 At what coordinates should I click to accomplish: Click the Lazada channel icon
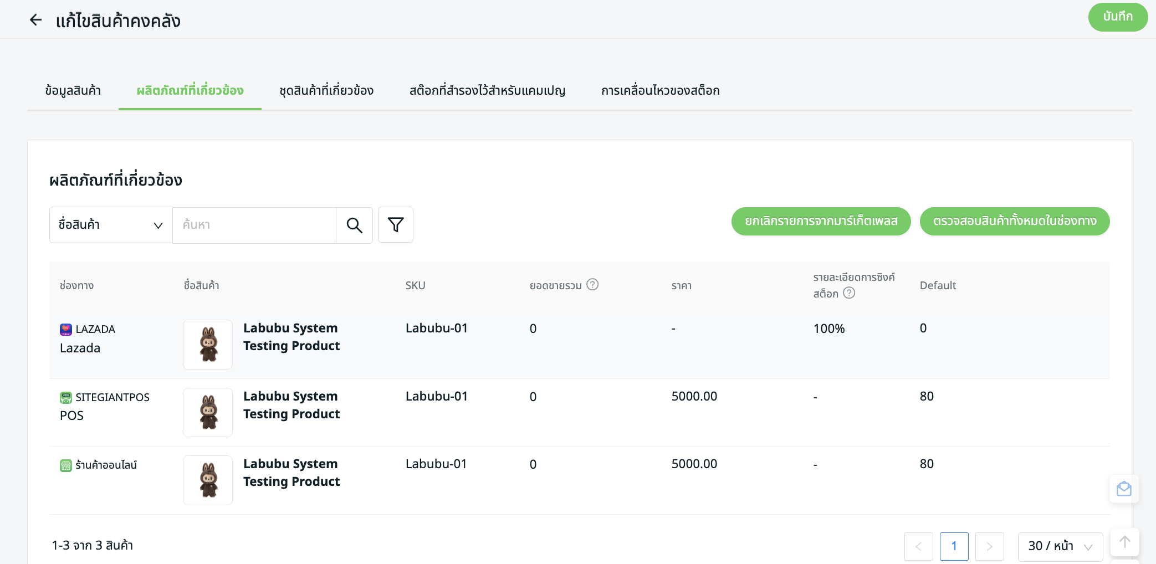[x=66, y=330]
